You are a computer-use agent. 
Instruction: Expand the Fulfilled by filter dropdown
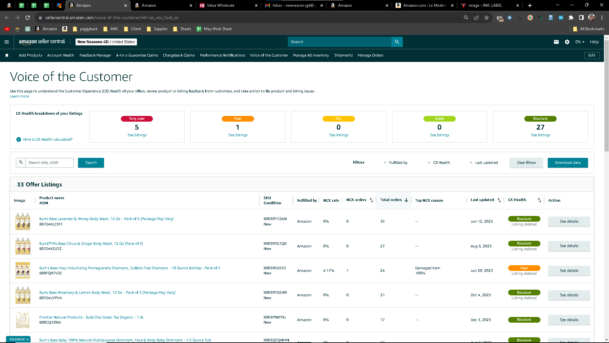pyautogui.click(x=396, y=163)
